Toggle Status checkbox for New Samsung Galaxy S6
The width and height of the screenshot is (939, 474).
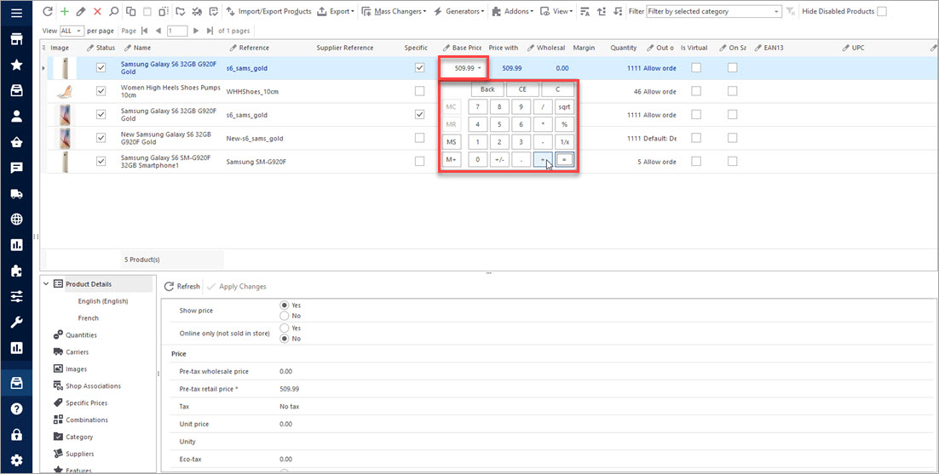tap(101, 138)
